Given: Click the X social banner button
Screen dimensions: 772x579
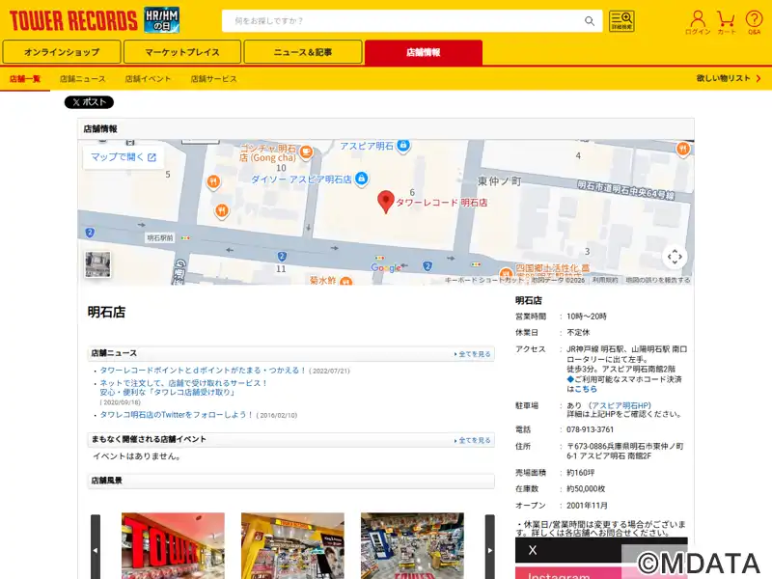Looking at the screenshot, I should click(x=601, y=550).
